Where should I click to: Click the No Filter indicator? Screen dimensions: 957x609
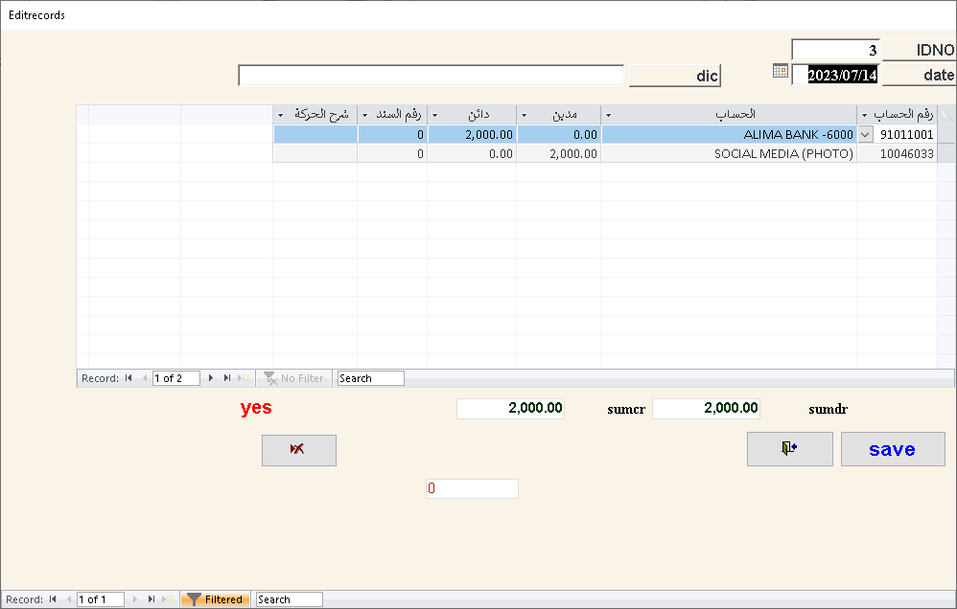[x=293, y=378]
